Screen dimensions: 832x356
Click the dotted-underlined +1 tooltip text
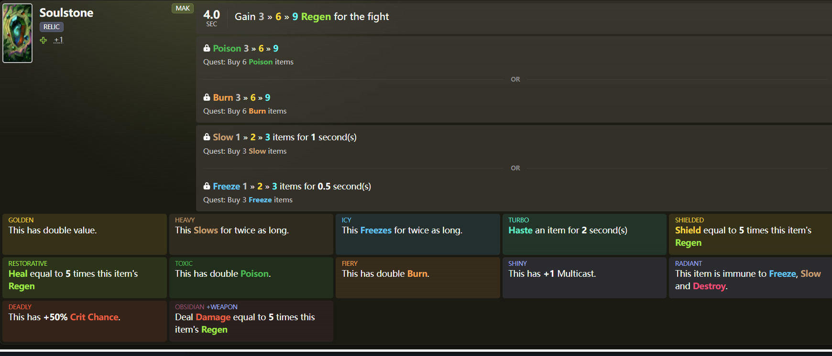[58, 40]
